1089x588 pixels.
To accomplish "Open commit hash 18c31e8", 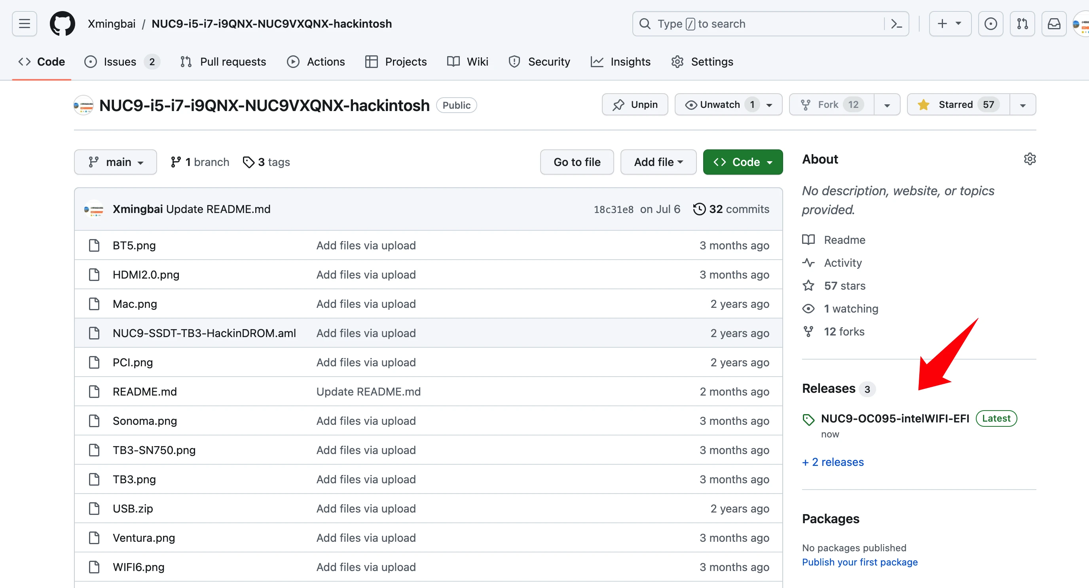I will (613, 209).
